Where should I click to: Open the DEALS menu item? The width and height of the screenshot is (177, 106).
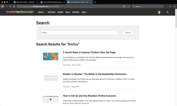pyautogui.click(x=68, y=12)
